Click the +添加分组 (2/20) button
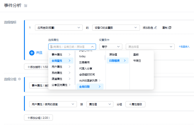 pos(38,118)
